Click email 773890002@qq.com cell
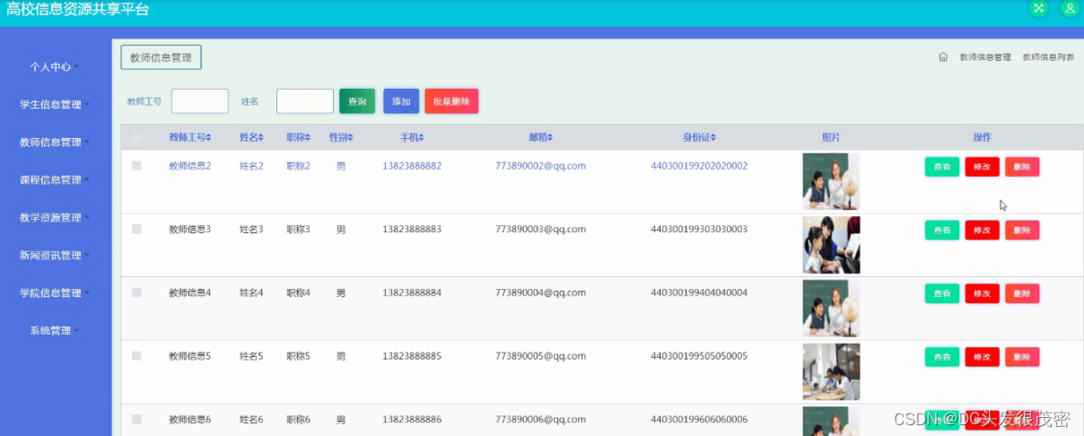Screen dimensions: 1084x436 [540, 166]
